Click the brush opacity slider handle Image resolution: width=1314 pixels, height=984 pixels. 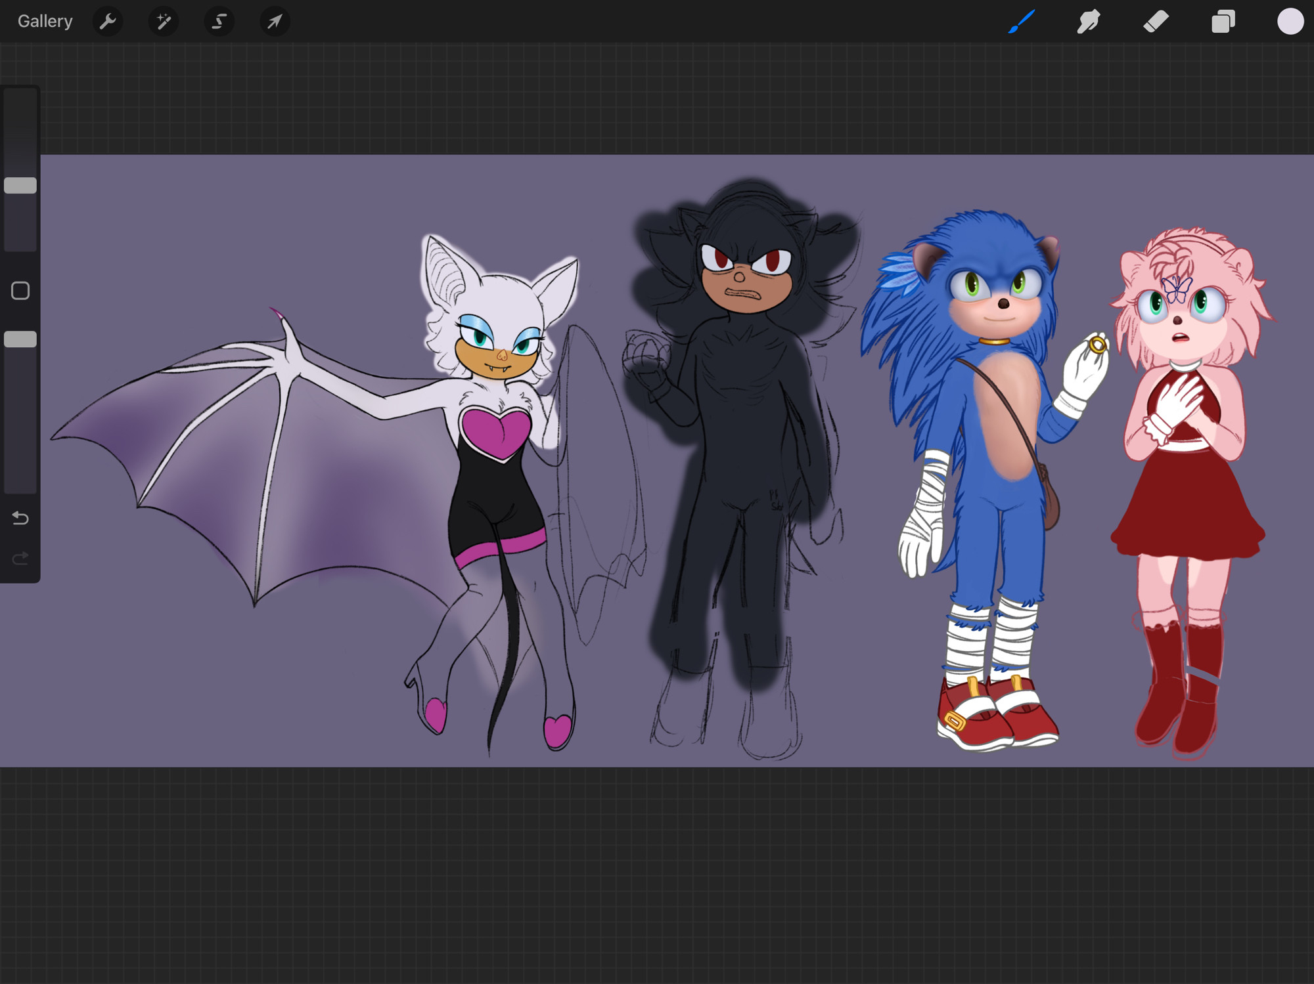(x=20, y=339)
